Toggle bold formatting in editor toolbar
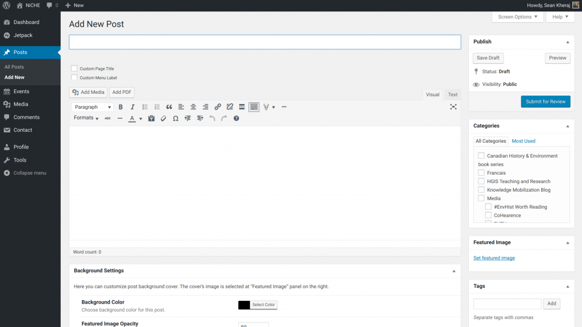This screenshot has height=327, width=582. tap(120, 107)
